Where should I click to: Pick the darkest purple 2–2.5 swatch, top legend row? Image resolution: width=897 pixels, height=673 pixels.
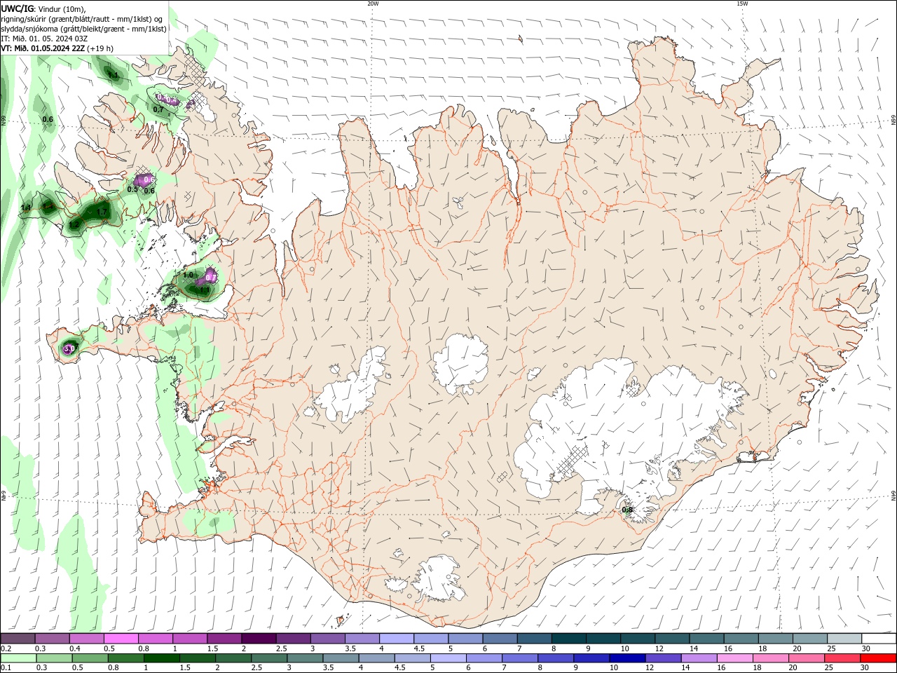tap(259, 639)
